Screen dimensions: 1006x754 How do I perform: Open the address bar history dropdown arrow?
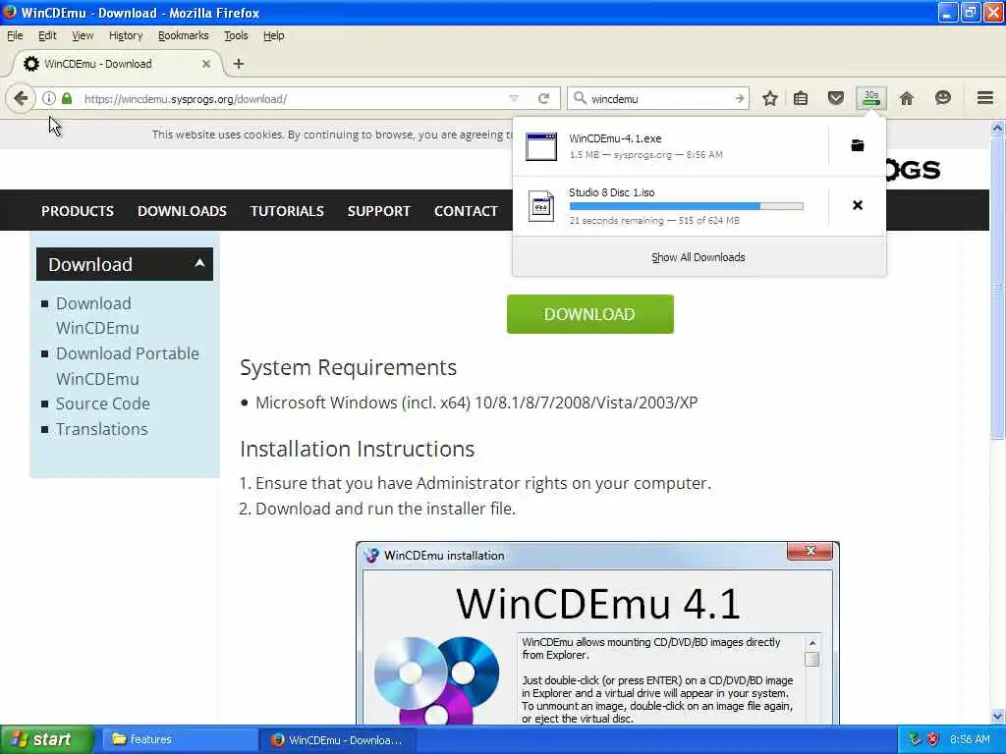click(514, 99)
